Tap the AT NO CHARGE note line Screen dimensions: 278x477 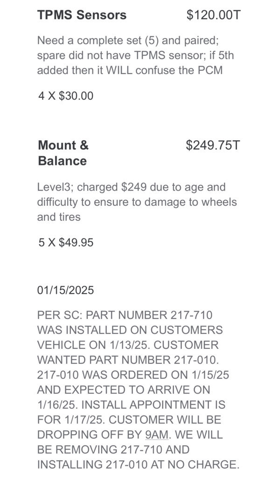click(139, 464)
